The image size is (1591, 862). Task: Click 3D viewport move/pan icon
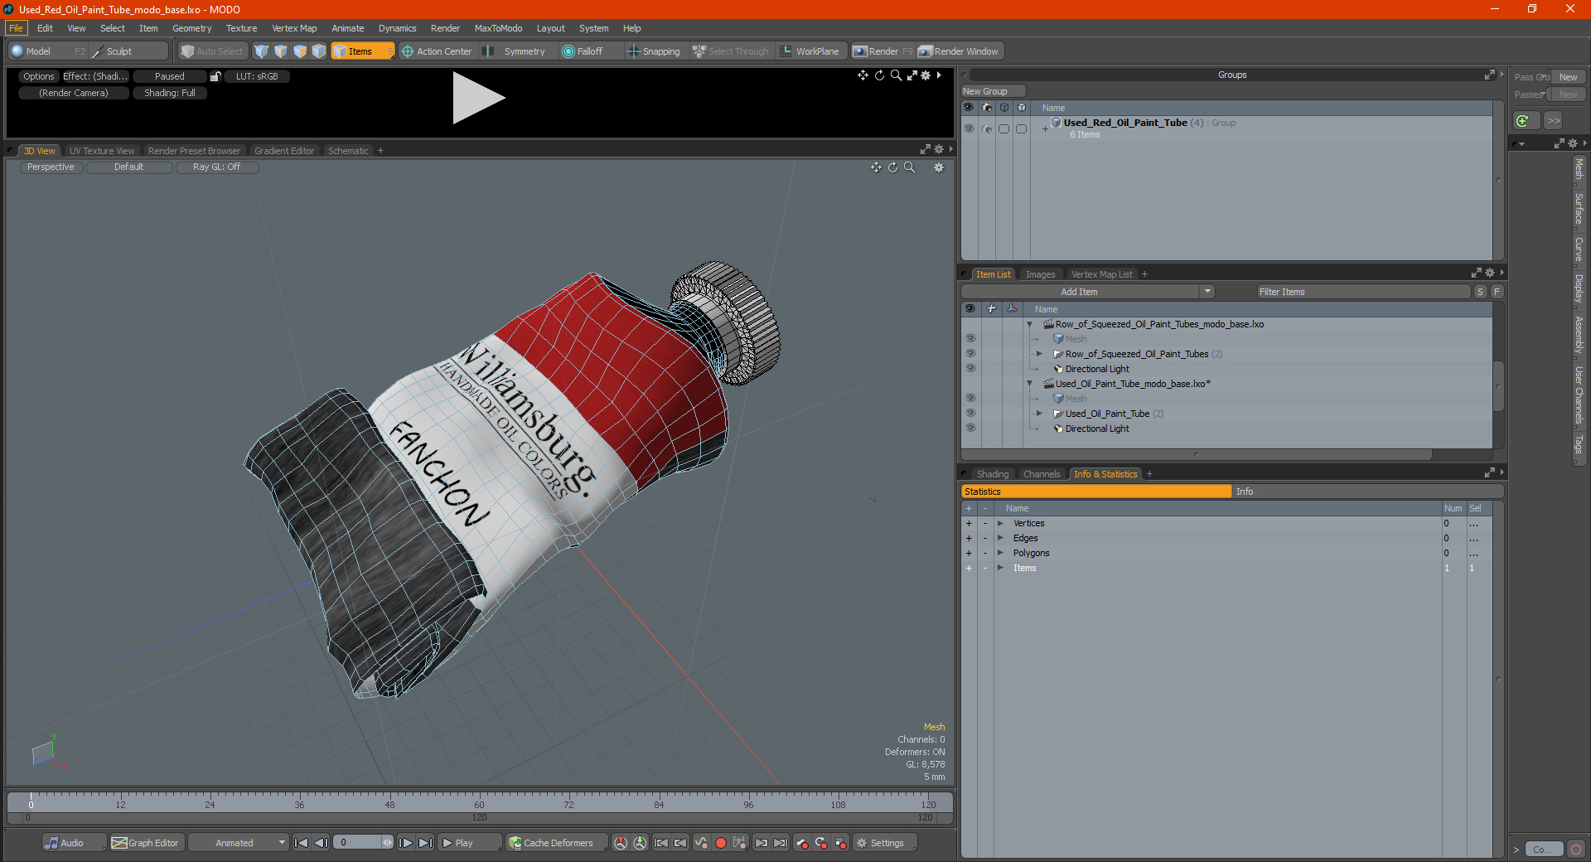tap(876, 167)
